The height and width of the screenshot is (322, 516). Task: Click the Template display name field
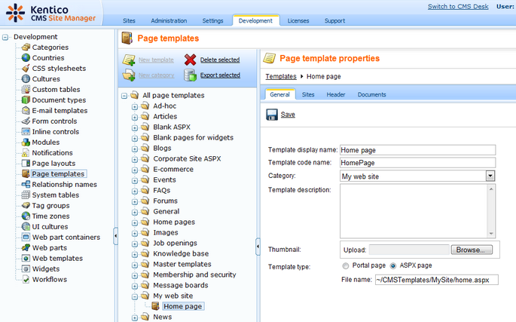[x=417, y=149]
